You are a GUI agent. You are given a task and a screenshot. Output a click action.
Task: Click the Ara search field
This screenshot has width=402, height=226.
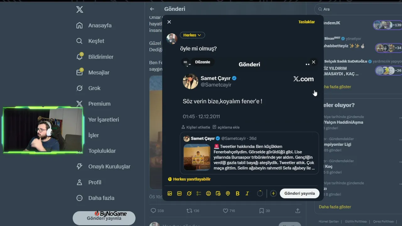pyautogui.click(x=358, y=9)
